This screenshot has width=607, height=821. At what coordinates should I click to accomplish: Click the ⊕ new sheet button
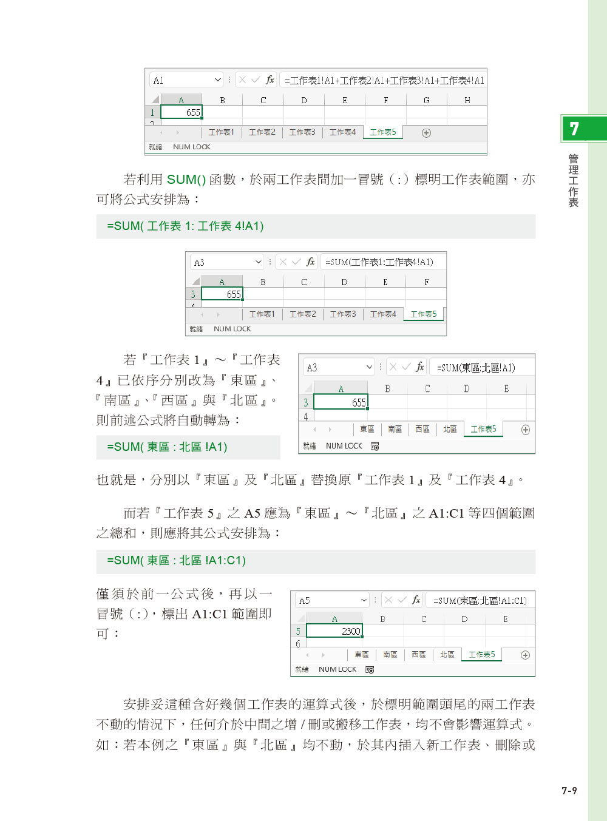click(x=427, y=132)
